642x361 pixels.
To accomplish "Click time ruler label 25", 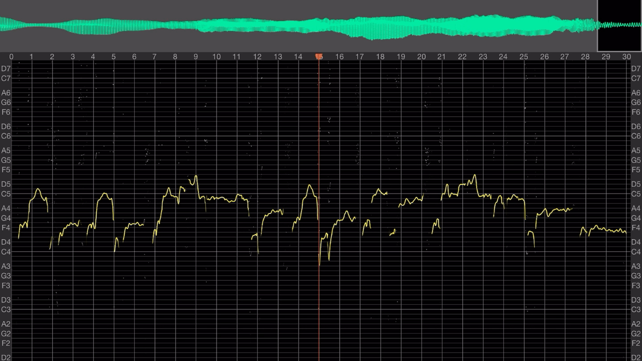I will tap(524, 57).
